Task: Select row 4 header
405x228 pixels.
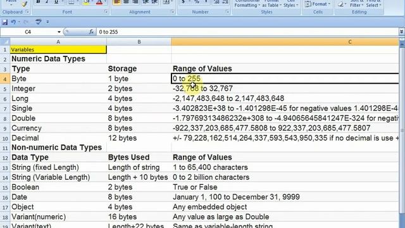Action: point(5,79)
